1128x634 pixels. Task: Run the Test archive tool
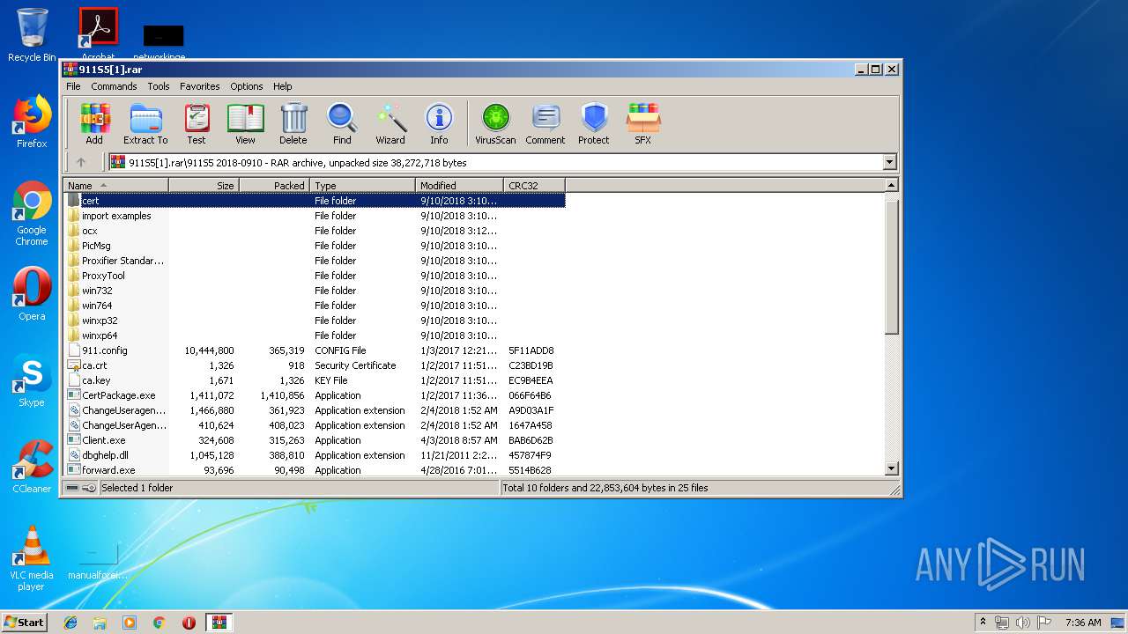pos(197,123)
